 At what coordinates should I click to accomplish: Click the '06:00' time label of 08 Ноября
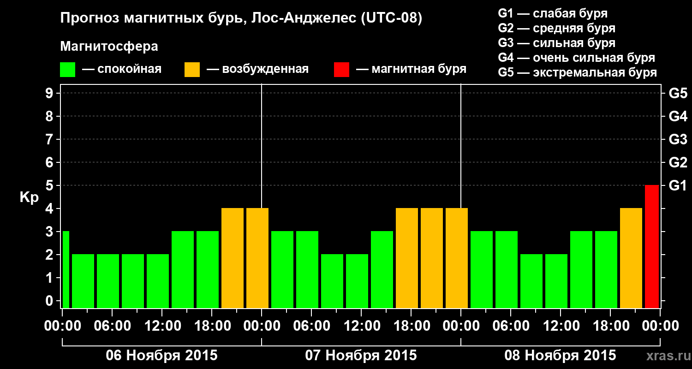510,326
